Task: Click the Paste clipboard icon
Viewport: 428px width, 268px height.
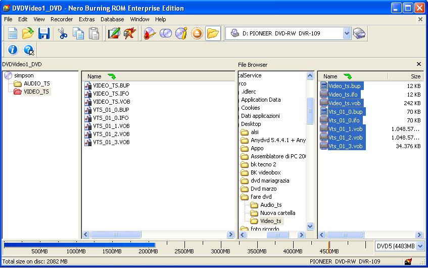Action: [94, 33]
